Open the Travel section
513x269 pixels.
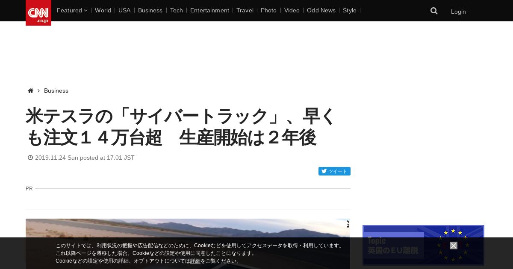(x=245, y=10)
